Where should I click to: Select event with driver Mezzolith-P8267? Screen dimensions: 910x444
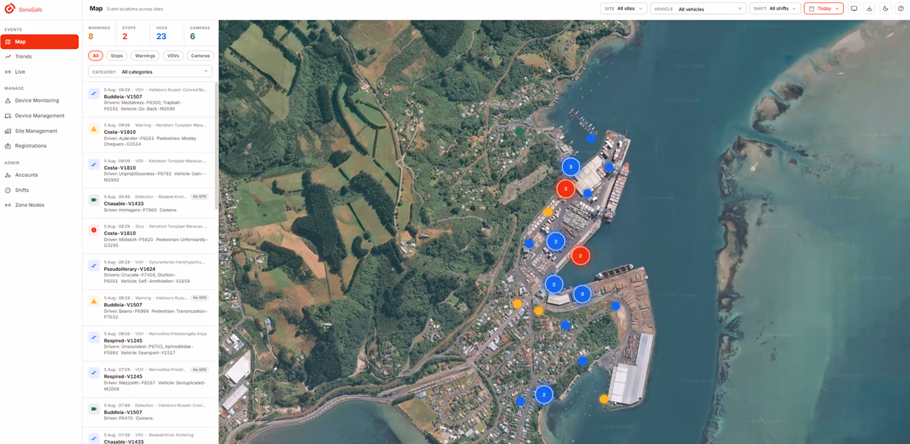tap(149, 379)
